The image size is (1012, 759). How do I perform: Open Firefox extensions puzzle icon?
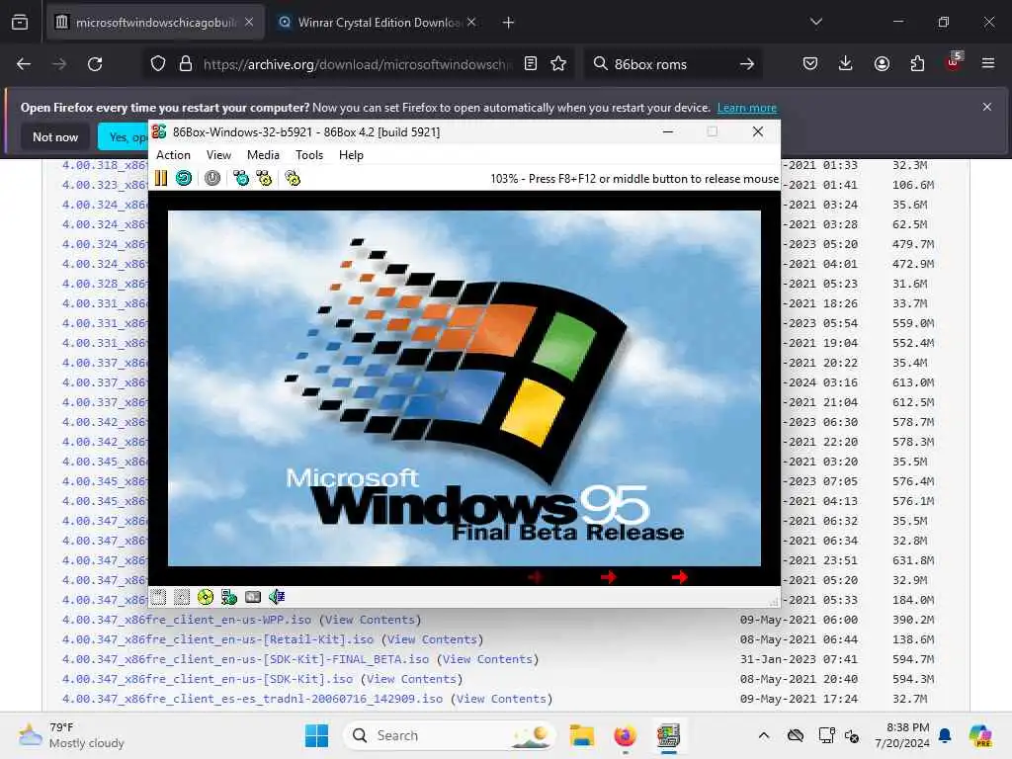click(917, 64)
